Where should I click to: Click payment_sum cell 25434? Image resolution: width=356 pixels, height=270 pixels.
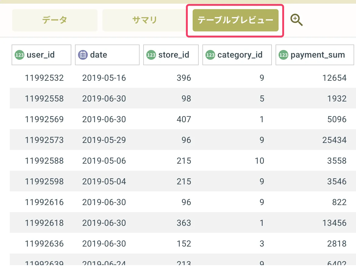[334, 140]
